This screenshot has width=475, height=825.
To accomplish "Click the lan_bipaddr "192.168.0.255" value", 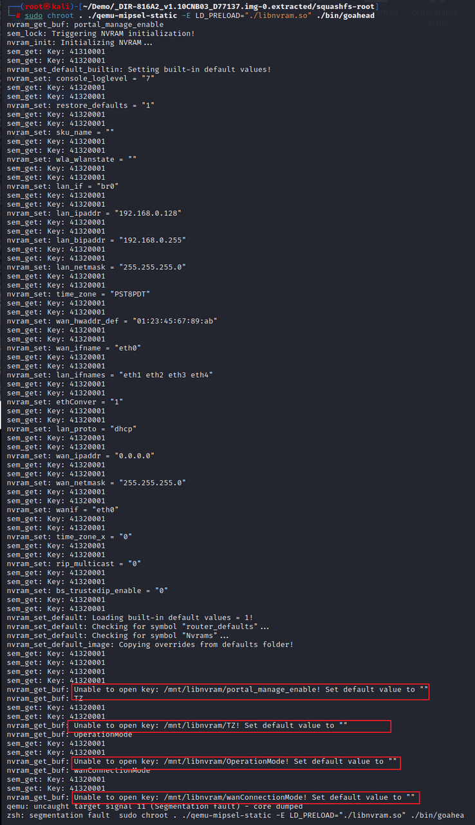I will click(x=152, y=240).
